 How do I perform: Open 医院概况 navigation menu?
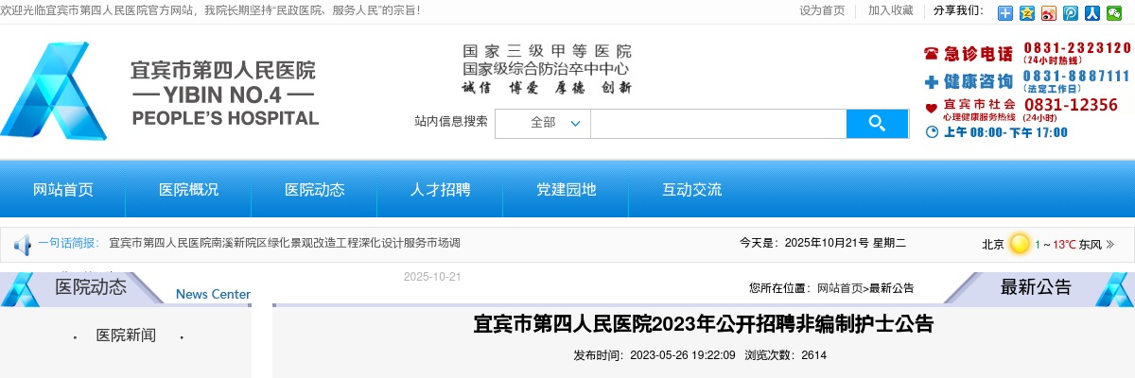[x=189, y=190]
